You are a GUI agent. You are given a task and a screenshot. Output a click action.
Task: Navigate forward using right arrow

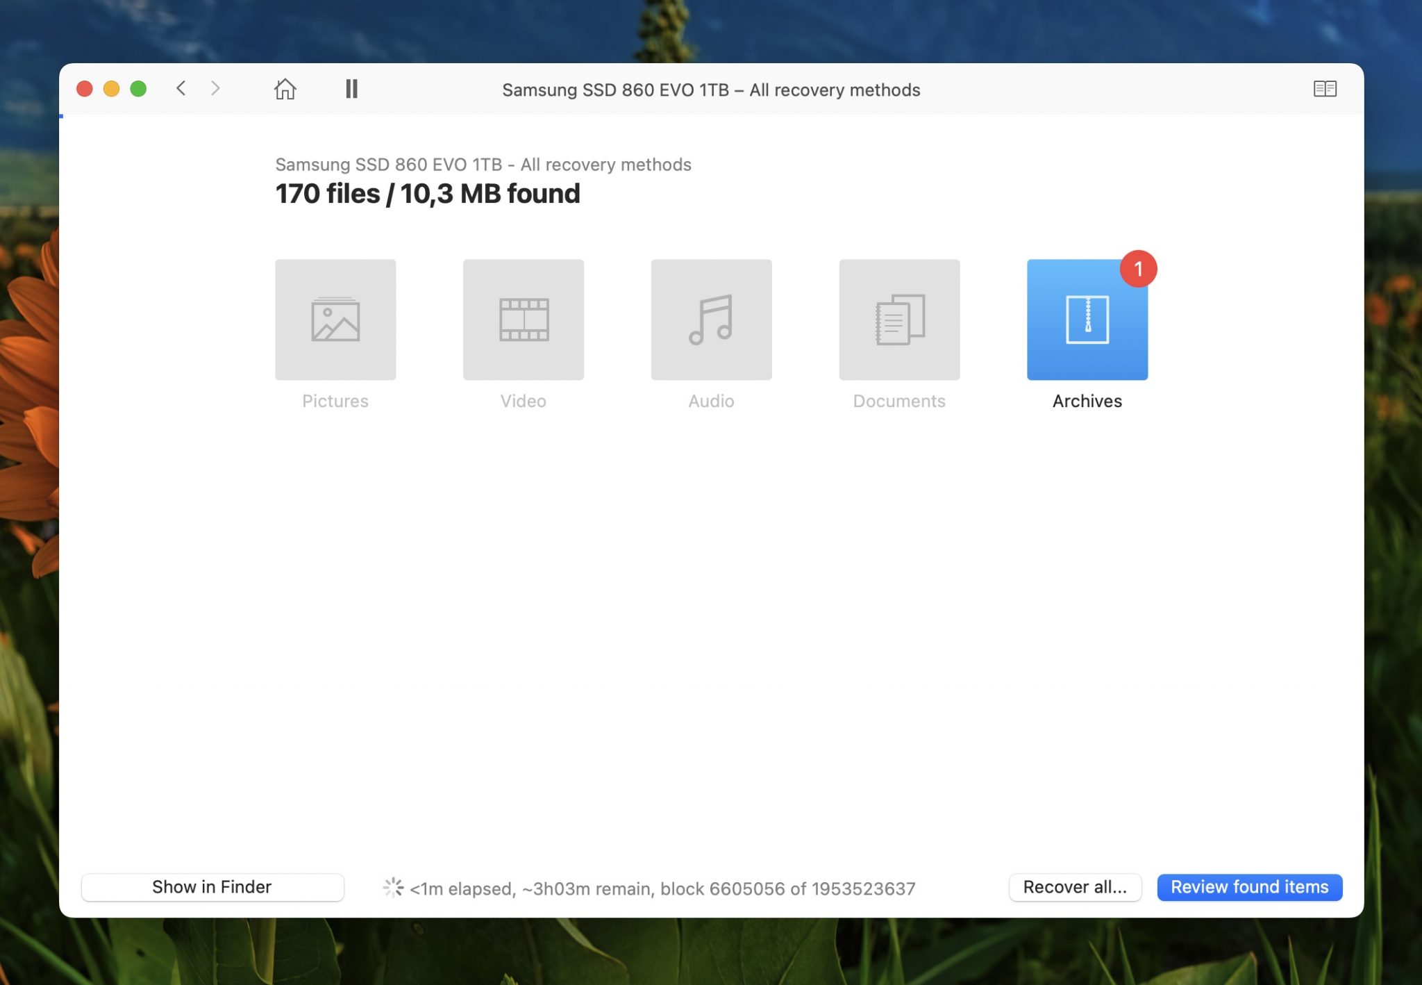tap(215, 89)
